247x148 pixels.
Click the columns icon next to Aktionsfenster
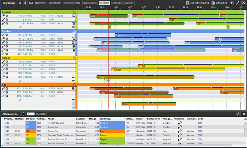click(x=23, y=114)
